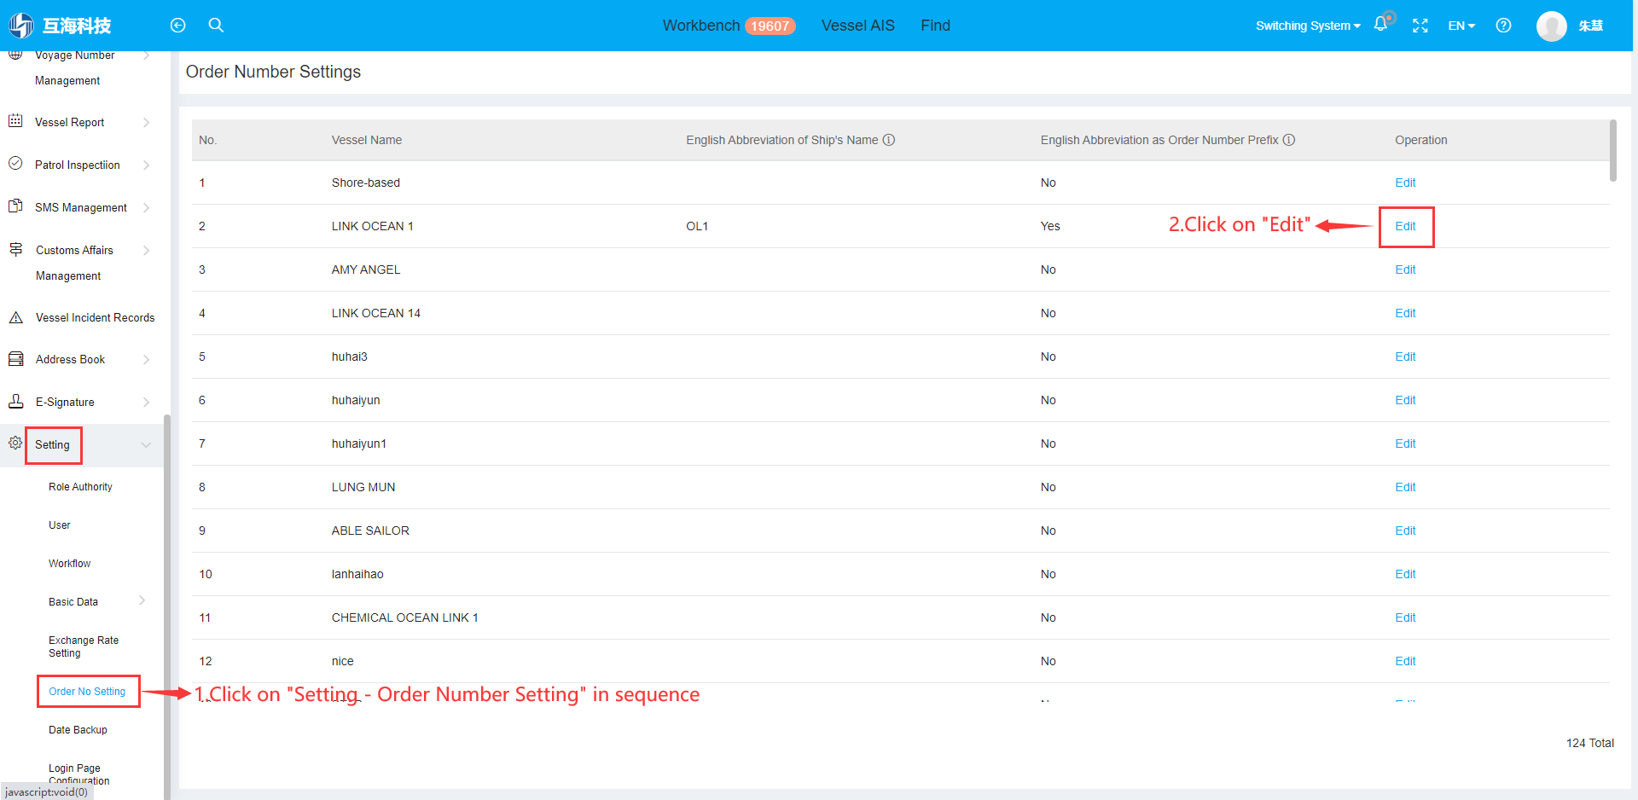Expand Address Book chevron
Image resolution: width=1638 pixels, height=800 pixels.
(x=146, y=360)
